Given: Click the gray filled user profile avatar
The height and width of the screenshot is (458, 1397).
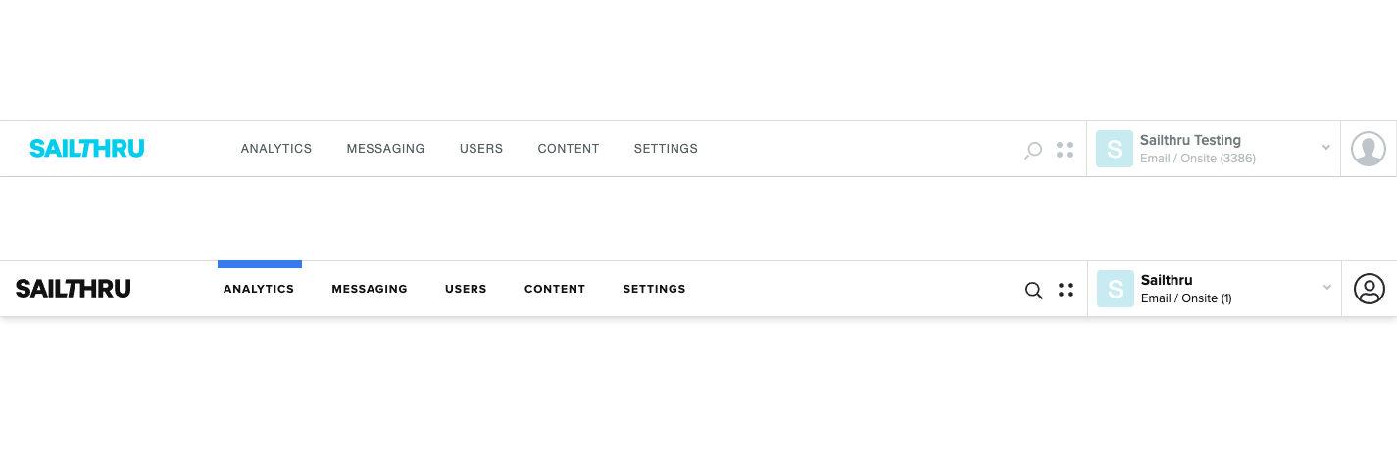Looking at the screenshot, I should (1369, 149).
